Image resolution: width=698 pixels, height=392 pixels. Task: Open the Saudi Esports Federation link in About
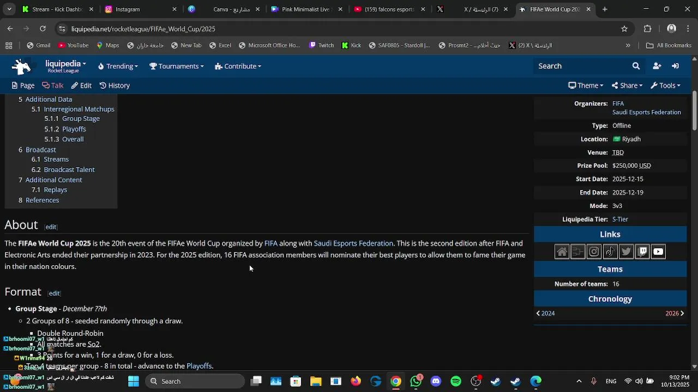tap(353, 243)
